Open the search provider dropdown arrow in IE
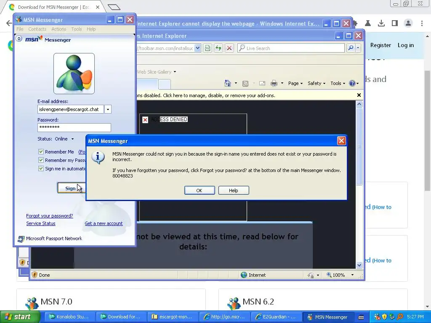 (x=358, y=48)
